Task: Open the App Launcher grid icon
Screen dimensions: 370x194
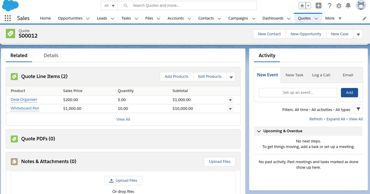Action: (8, 18)
